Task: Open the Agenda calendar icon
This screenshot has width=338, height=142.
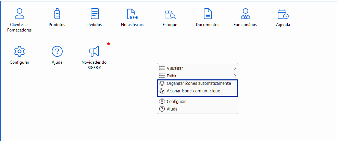Action: coord(283,14)
